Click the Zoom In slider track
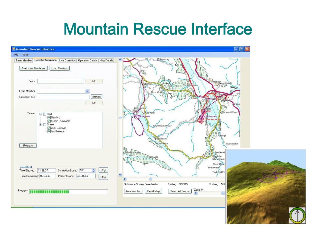This screenshot has width=316, height=237. 209,193
